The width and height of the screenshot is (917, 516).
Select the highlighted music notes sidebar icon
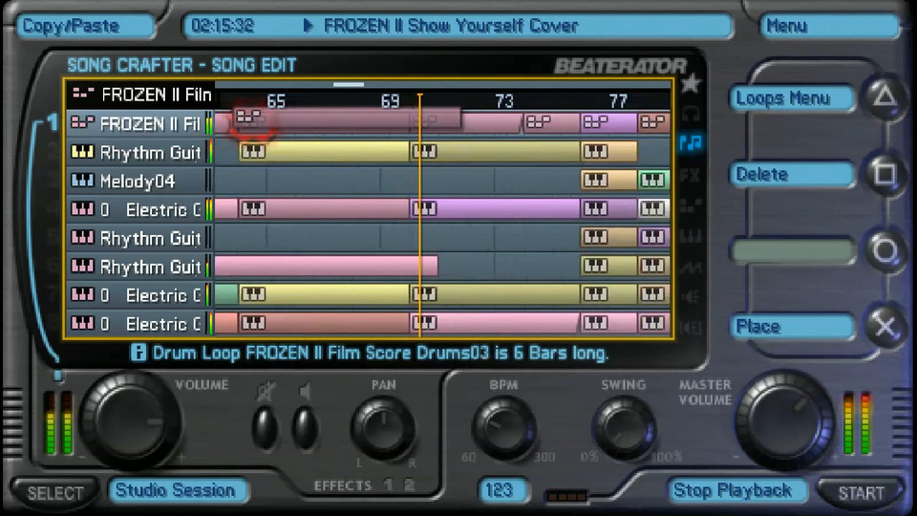pos(691,142)
